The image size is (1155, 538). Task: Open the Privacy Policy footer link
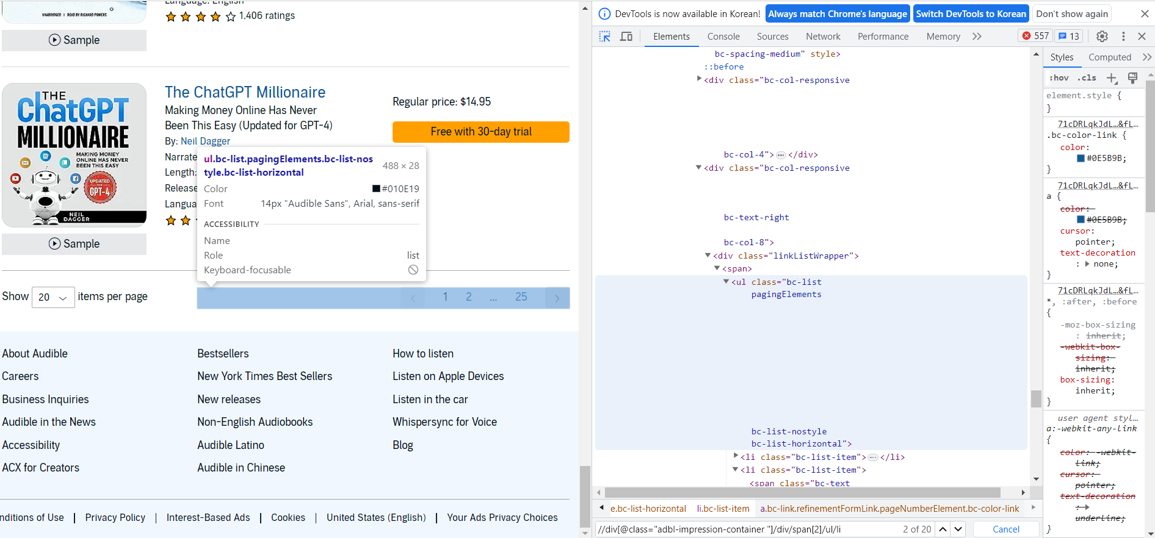[x=115, y=517]
